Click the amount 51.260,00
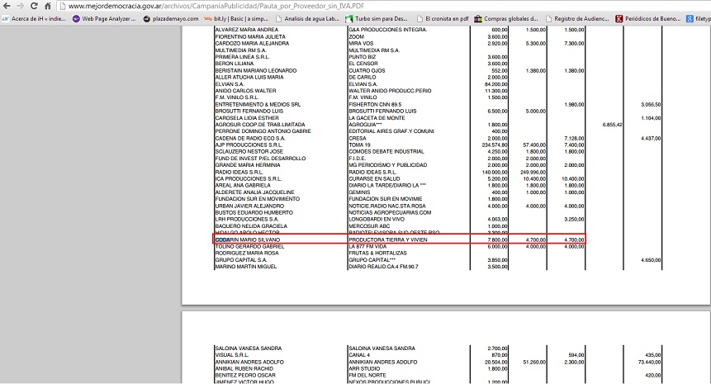Image resolution: width=711 pixels, height=384 pixels. (534, 363)
